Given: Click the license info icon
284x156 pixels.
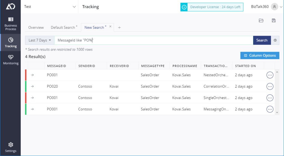Looking at the screenshot, I should [x=184, y=7].
